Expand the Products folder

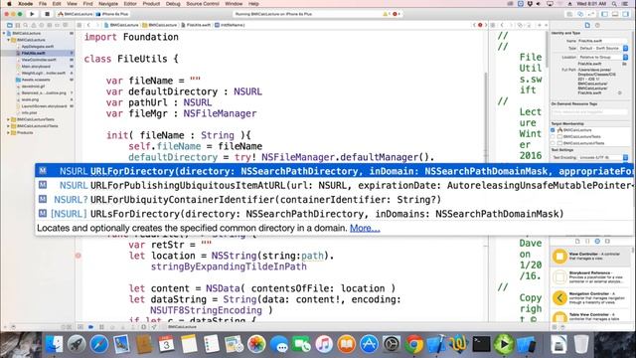pyautogui.click(x=9, y=132)
